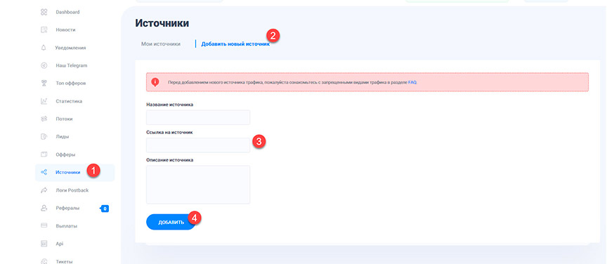Select Топ офферов in sidebar
Viewport: 607px width, 264px height.
(71, 84)
